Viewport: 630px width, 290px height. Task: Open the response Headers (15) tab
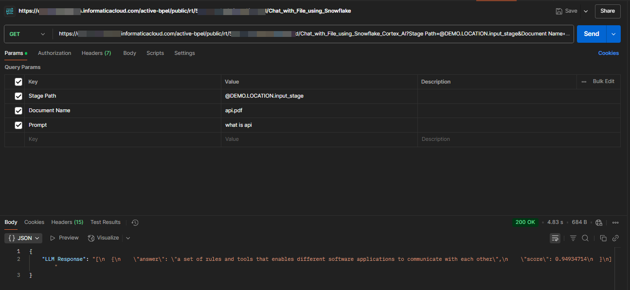coord(67,222)
